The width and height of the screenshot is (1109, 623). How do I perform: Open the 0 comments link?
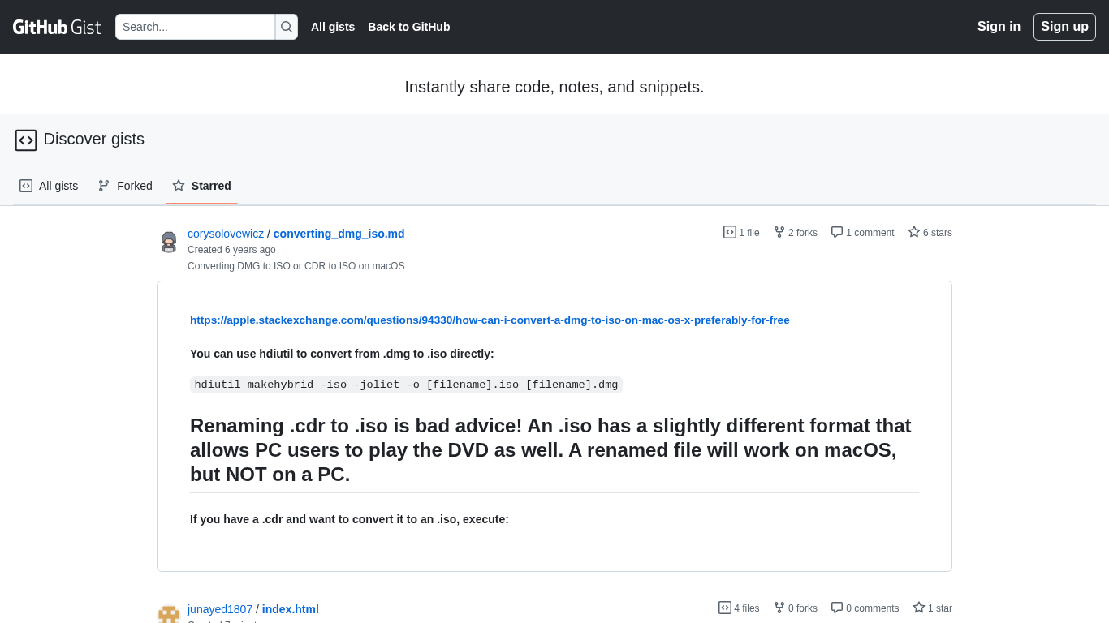click(865, 608)
